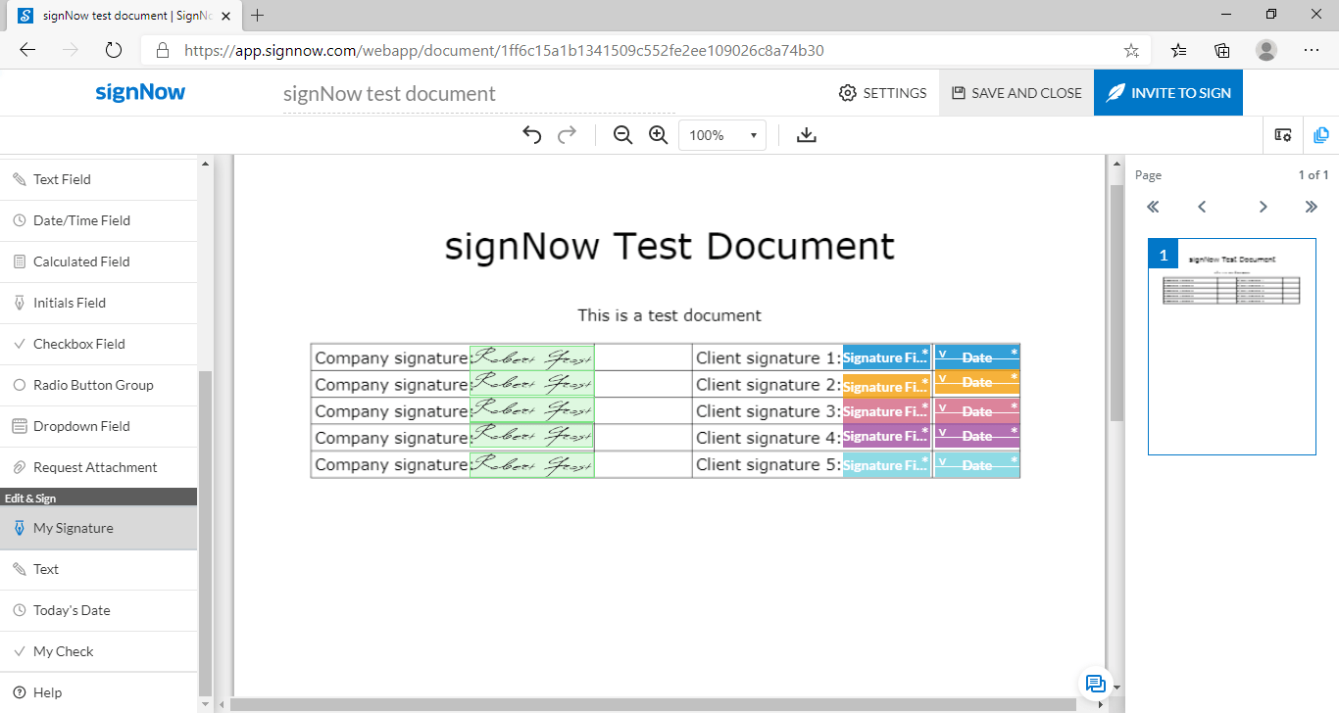Go to the next page
The width and height of the screenshot is (1339, 713).
click(1264, 207)
